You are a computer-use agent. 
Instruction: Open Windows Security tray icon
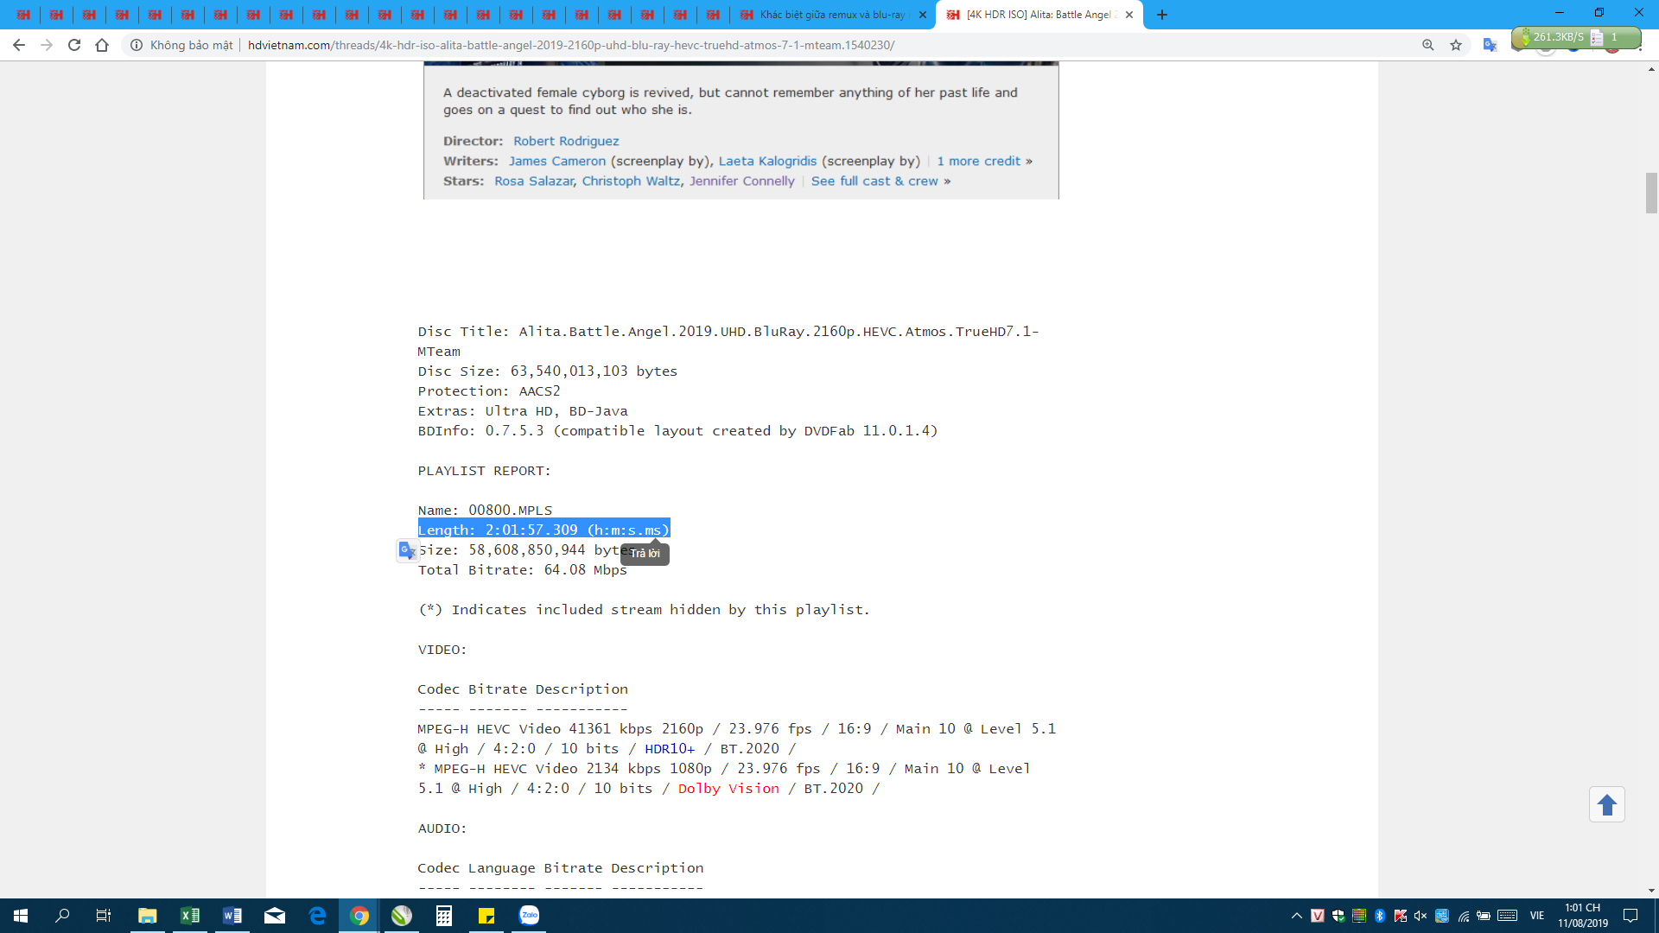tap(1338, 916)
